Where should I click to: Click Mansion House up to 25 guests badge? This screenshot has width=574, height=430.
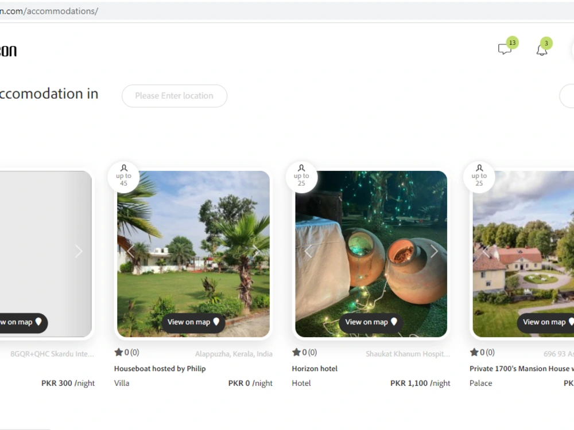click(479, 176)
